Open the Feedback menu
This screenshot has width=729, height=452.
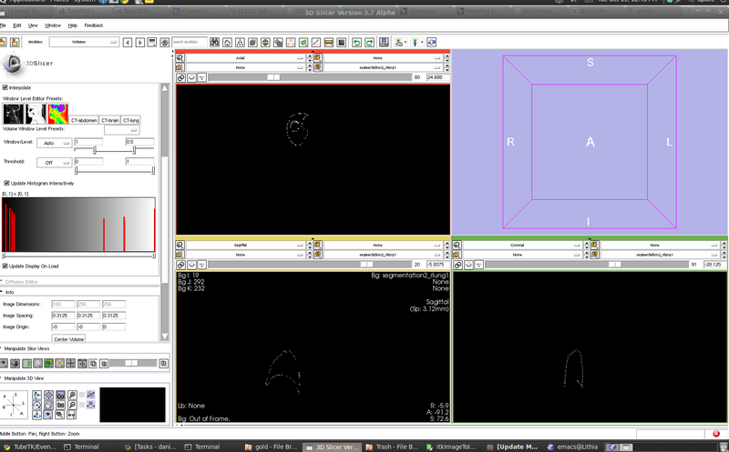tap(94, 25)
